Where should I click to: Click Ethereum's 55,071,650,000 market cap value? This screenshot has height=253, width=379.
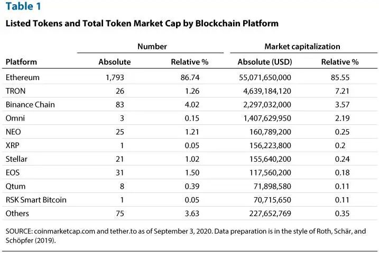[x=264, y=77]
